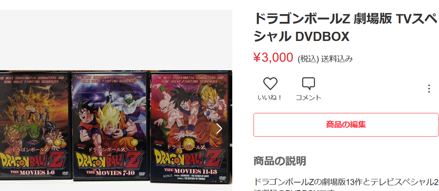Like the item with the heart icon

tap(270, 84)
